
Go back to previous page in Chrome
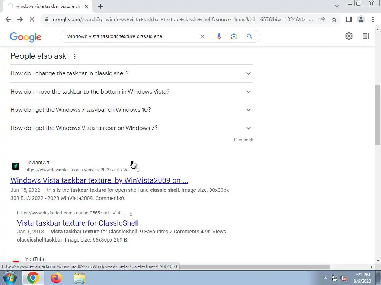coord(8,19)
